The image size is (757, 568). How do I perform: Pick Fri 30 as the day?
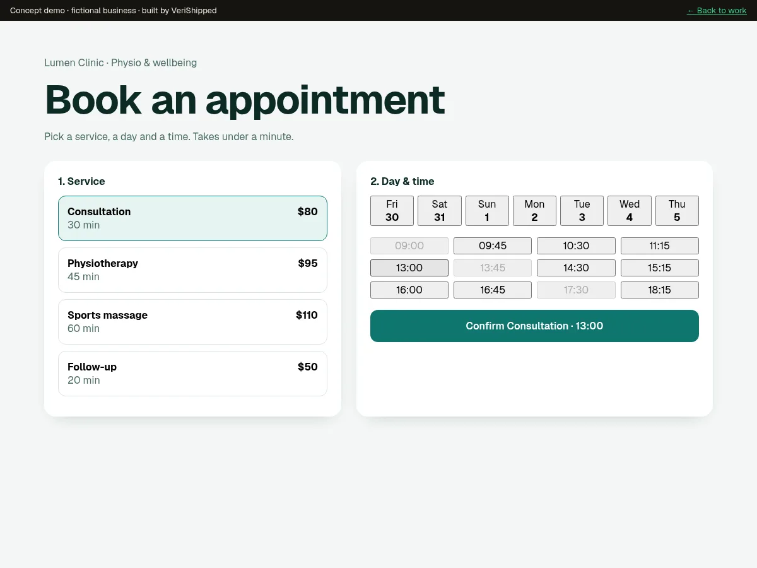[x=392, y=211]
